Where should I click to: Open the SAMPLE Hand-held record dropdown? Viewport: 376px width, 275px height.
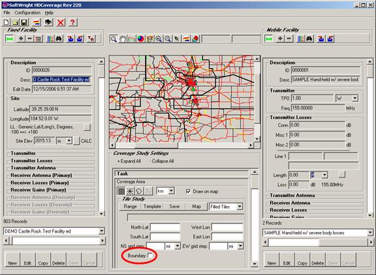[x=369, y=233]
